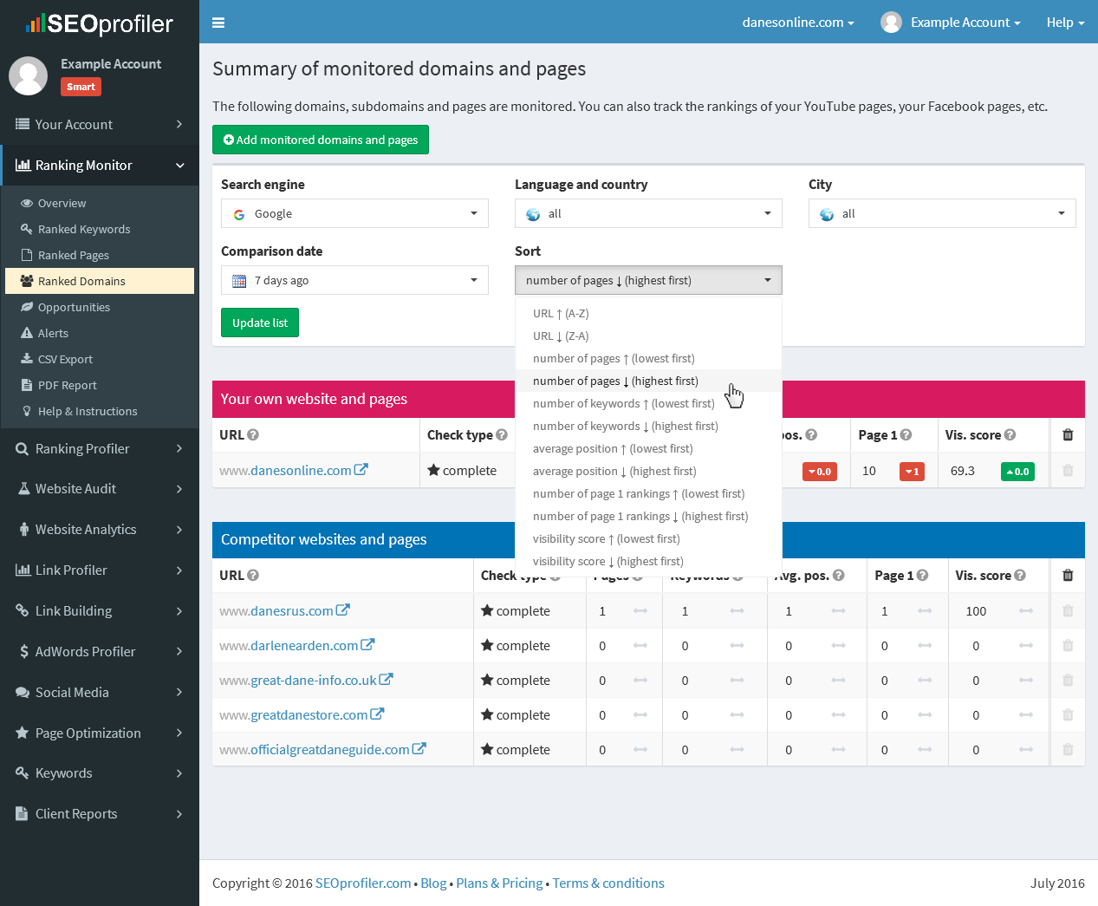Screen dimensions: 1098x906
Task: Open external link icon beside danesrus.com
Action: (x=343, y=610)
